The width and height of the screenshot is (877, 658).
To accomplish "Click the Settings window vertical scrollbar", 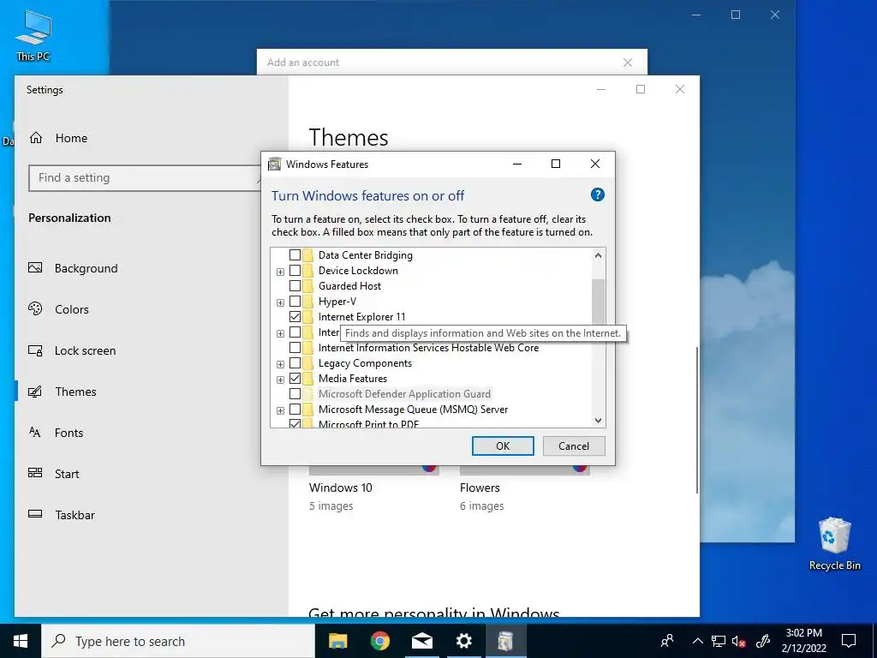I will point(697,420).
